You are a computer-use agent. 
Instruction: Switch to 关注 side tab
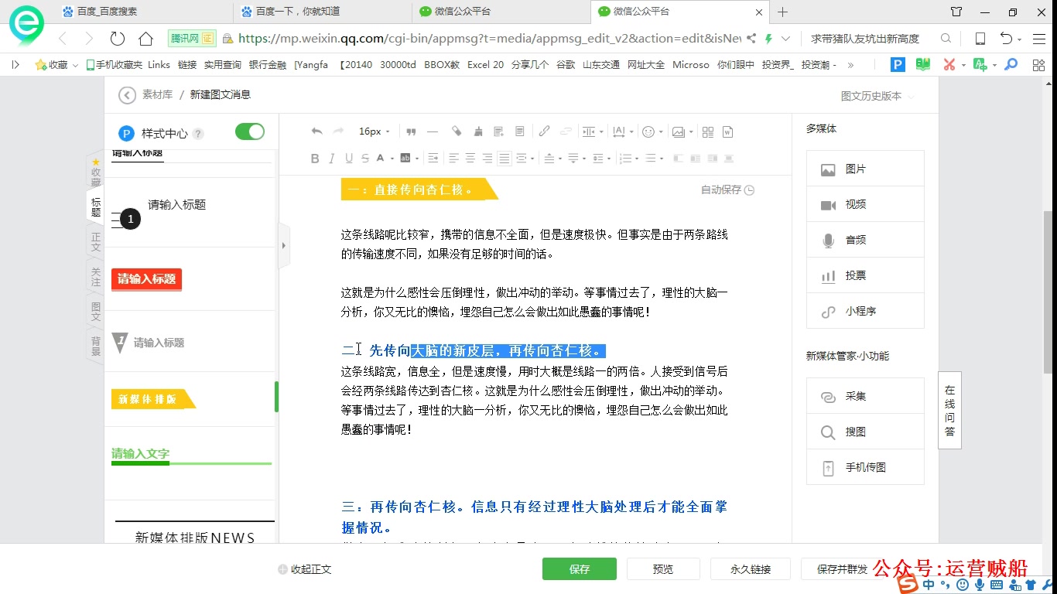pyautogui.click(x=96, y=277)
